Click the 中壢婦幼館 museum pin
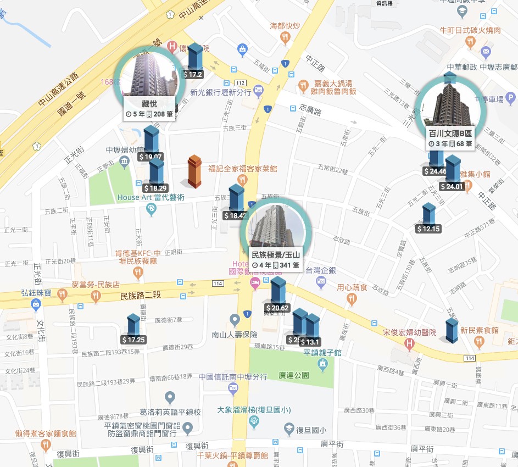This screenshot has width=518, height=467. [124, 162]
